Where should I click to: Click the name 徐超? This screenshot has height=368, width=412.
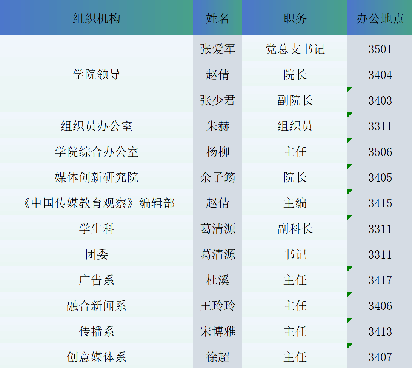[217, 357]
